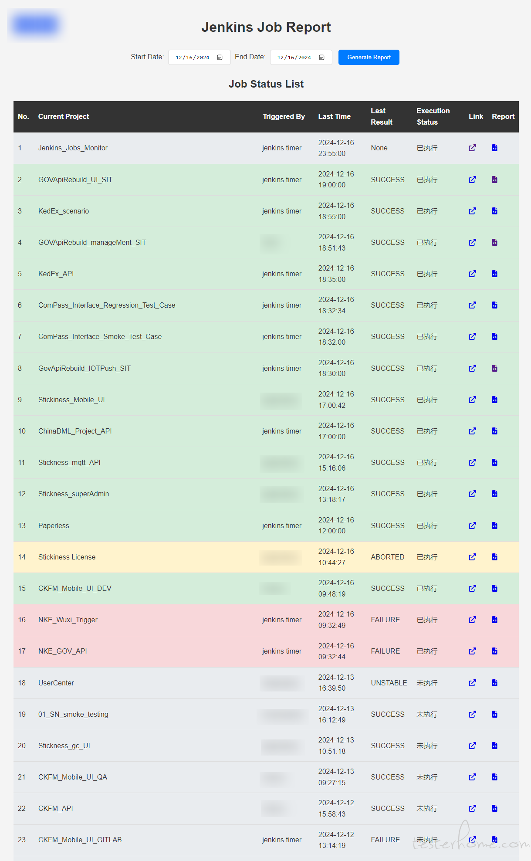Select project name ComPass_Interface_Regression_Test_Case
The image size is (531, 861).
pos(107,305)
